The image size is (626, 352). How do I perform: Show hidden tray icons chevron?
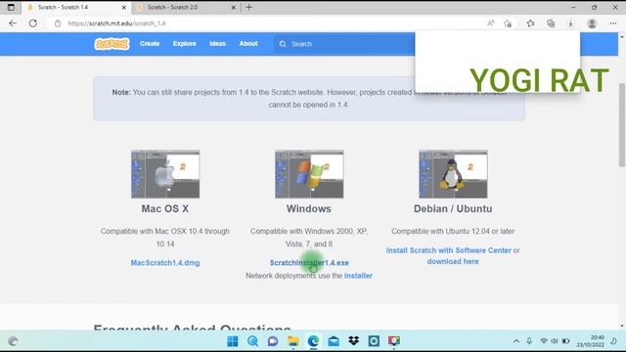(516, 341)
